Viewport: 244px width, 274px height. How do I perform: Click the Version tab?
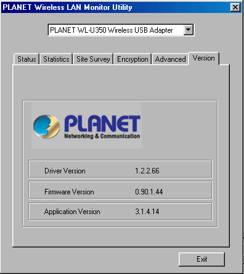pos(204,58)
